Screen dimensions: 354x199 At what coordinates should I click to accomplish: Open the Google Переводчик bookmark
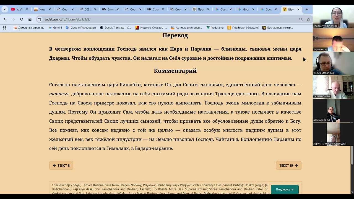click(81, 28)
